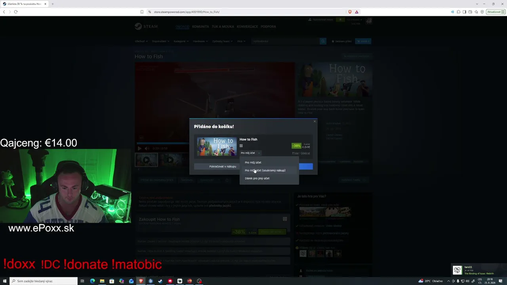Open a new browser tab
The height and width of the screenshot is (285, 507).
pos(52,4)
